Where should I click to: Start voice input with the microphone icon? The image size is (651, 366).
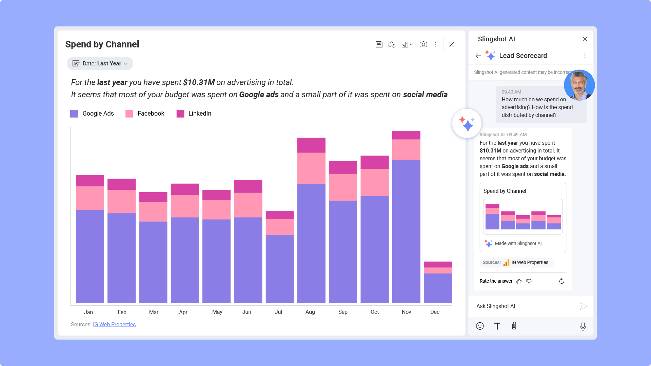[583, 326]
